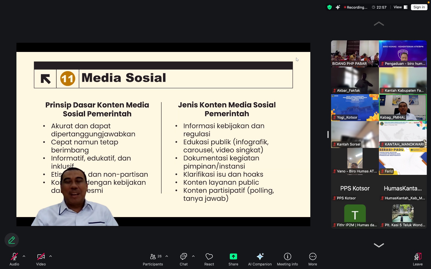Unmute the microphone
Image resolution: width=431 pixels, height=269 pixels.
[14, 256]
